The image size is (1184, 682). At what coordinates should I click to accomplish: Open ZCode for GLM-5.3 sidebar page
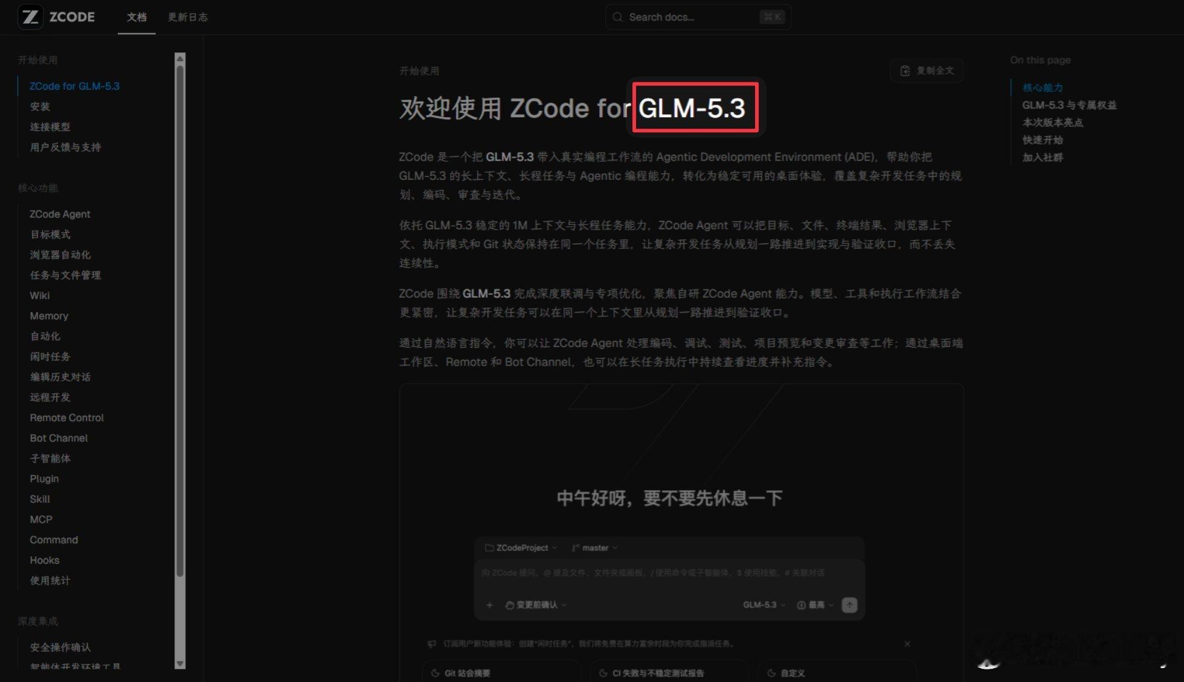coord(75,86)
